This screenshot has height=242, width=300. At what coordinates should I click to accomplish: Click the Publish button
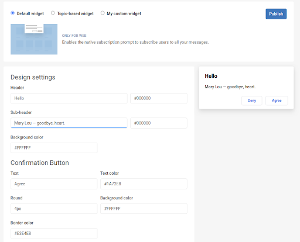point(276,14)
